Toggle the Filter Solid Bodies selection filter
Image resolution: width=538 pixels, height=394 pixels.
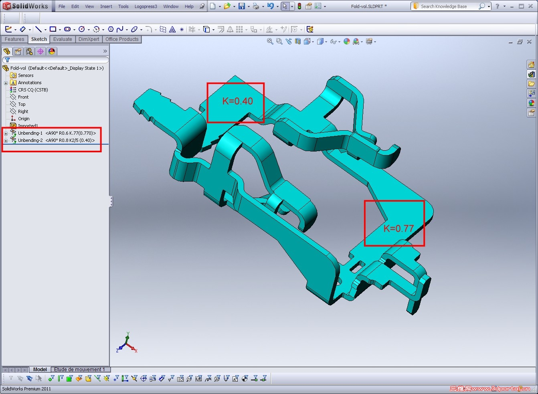pos(88,378)
